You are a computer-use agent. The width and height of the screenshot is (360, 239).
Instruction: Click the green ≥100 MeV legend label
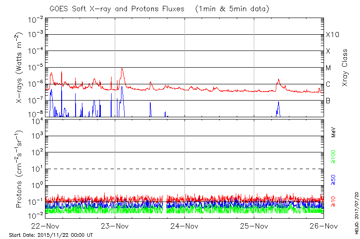(x=333, y=157)
